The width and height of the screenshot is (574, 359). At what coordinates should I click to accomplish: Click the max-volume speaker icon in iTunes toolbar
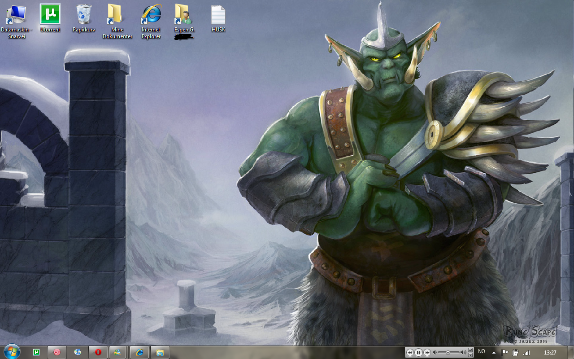tap(464, 352)
